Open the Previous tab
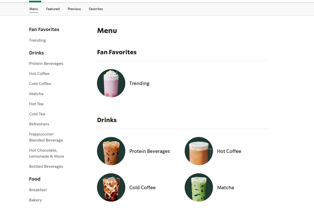Image resolution: width=314 pixels, height=222 pixels. tap(74, 9)
